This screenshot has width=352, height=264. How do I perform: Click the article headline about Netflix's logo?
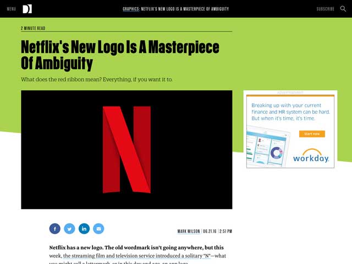click(120, 55)
